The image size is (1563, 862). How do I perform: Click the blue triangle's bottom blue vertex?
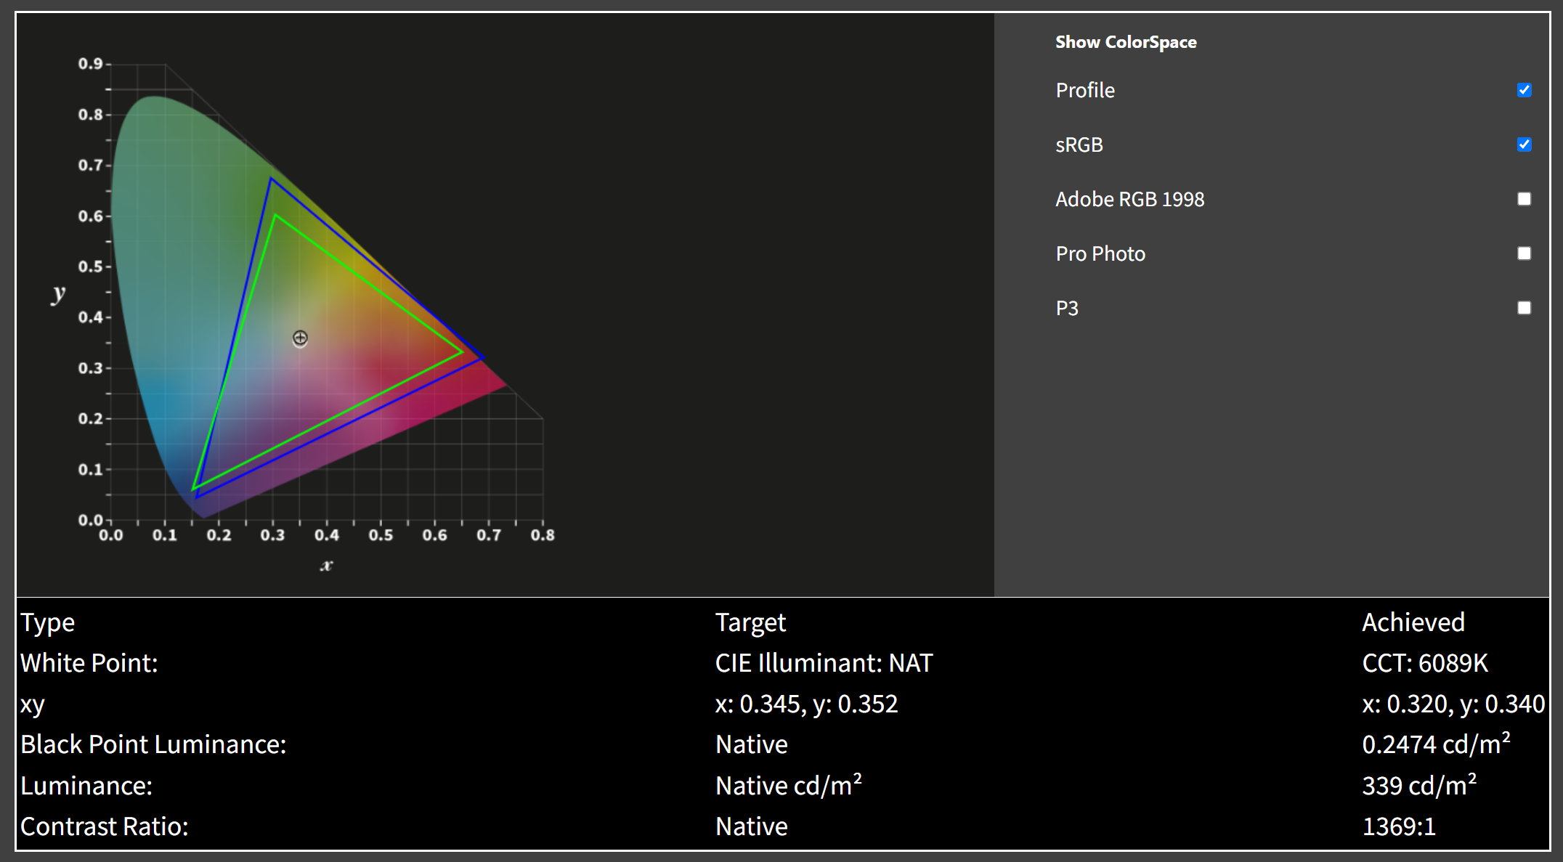(198, 496)
